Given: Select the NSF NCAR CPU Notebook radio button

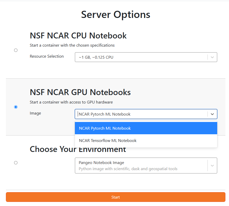Looking at the screenshot, I should (16, 50).
